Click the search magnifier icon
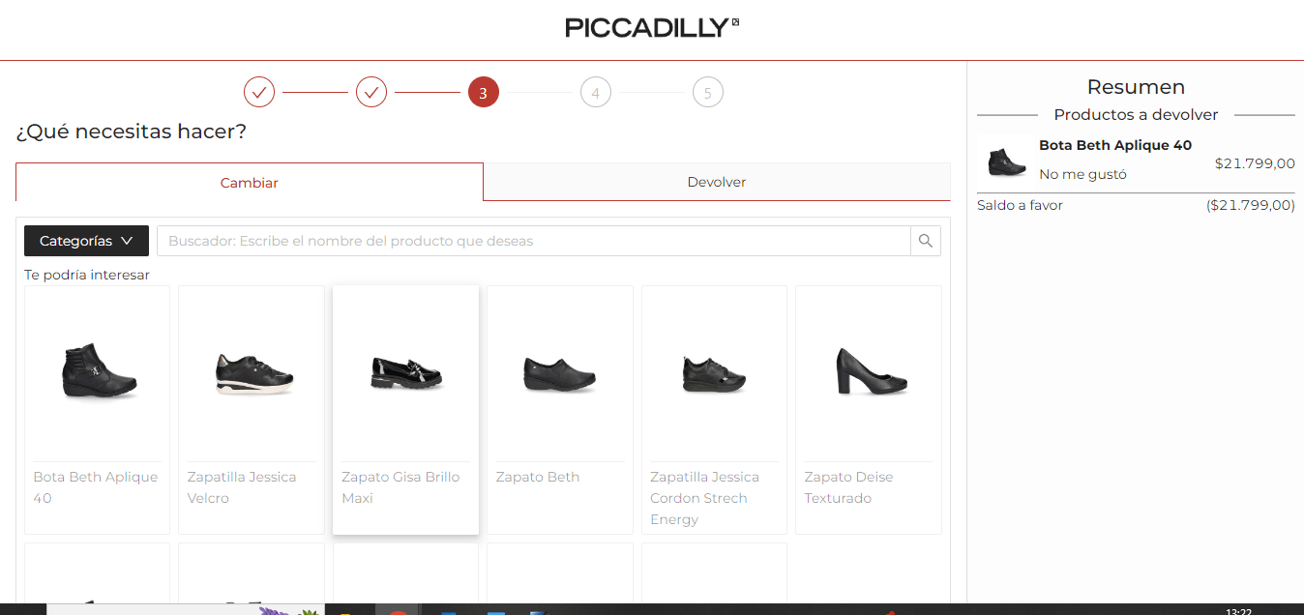 pyautogui.click(x=925, y=241)
